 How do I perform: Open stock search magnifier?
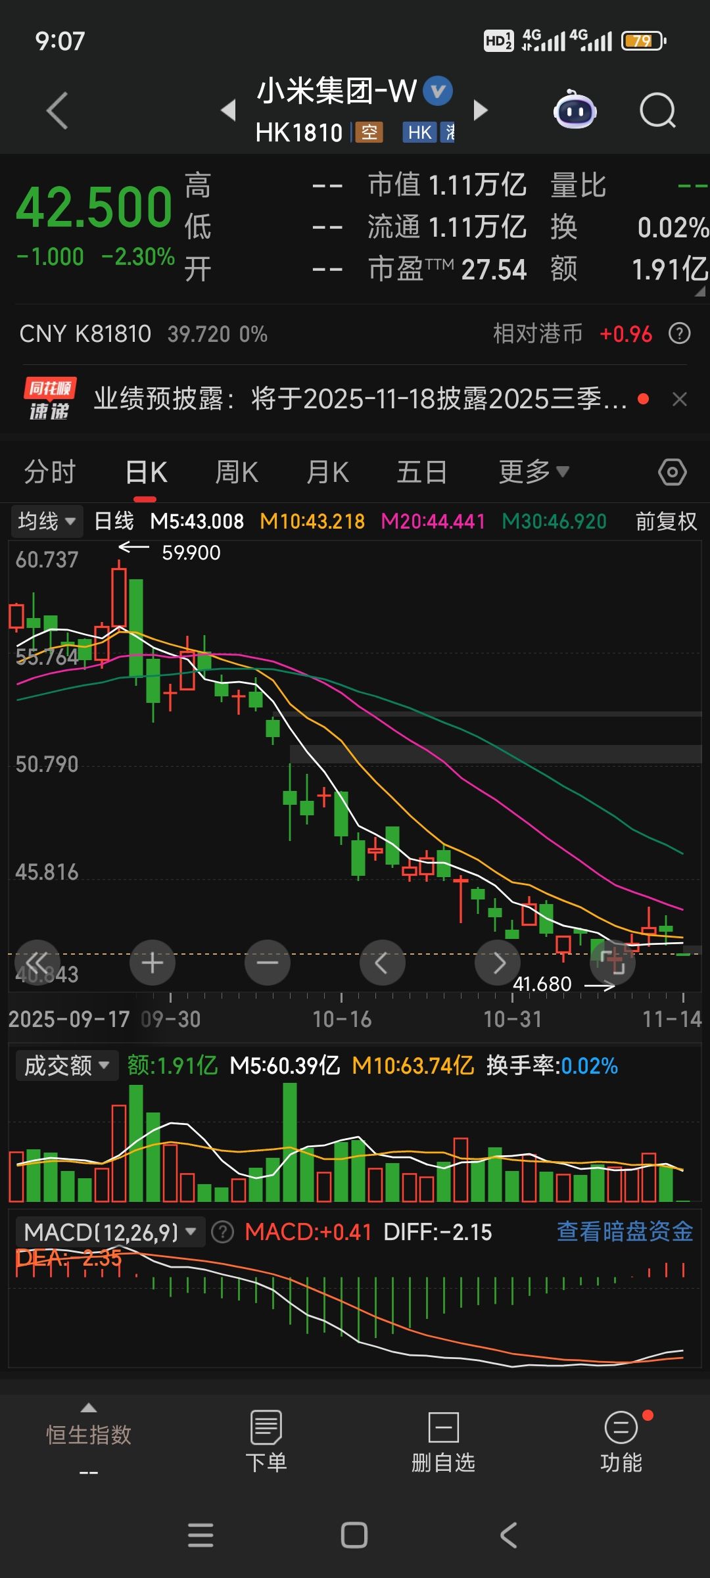point(658,110)
